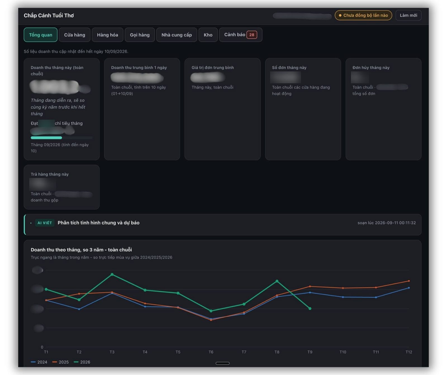Image resolution: width=447 pixels, height=375 pixels.
Task: Switch to the Cửa hàng tab
Action: click(x=75, y=35)
